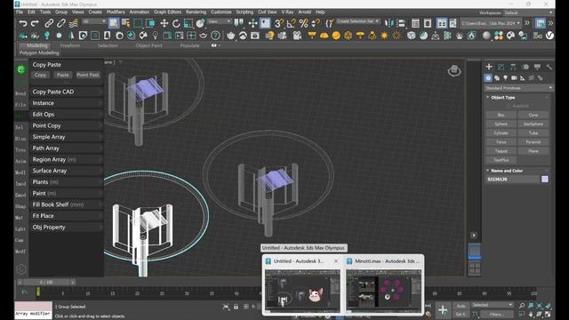Select the Select and Move tool
This screenshot has height=320, width=569.
coord(164,23)
